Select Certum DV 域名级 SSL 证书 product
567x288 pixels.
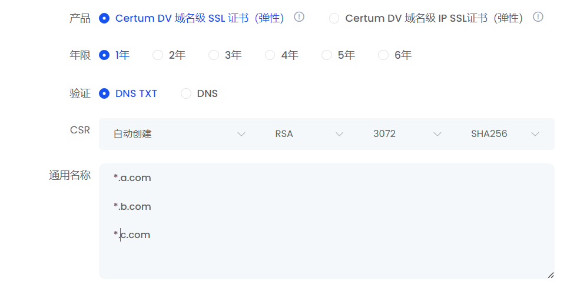tap(105, 18)
